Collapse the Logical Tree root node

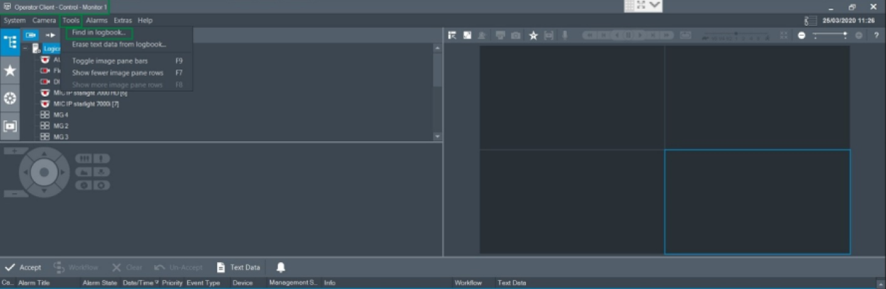[x=25, y=48]
